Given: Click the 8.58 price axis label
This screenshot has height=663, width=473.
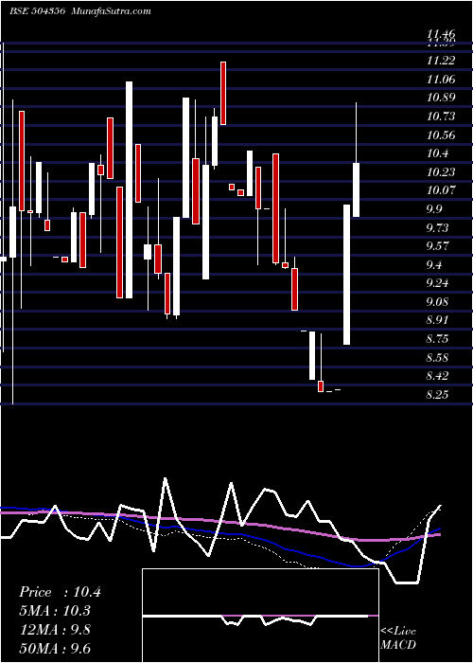Looking at the screenshot, I should pos(437,358).
